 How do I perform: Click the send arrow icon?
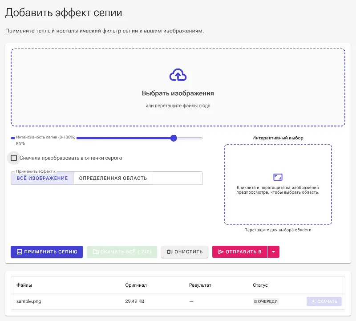pyautogui.click(x=221, y=252)
